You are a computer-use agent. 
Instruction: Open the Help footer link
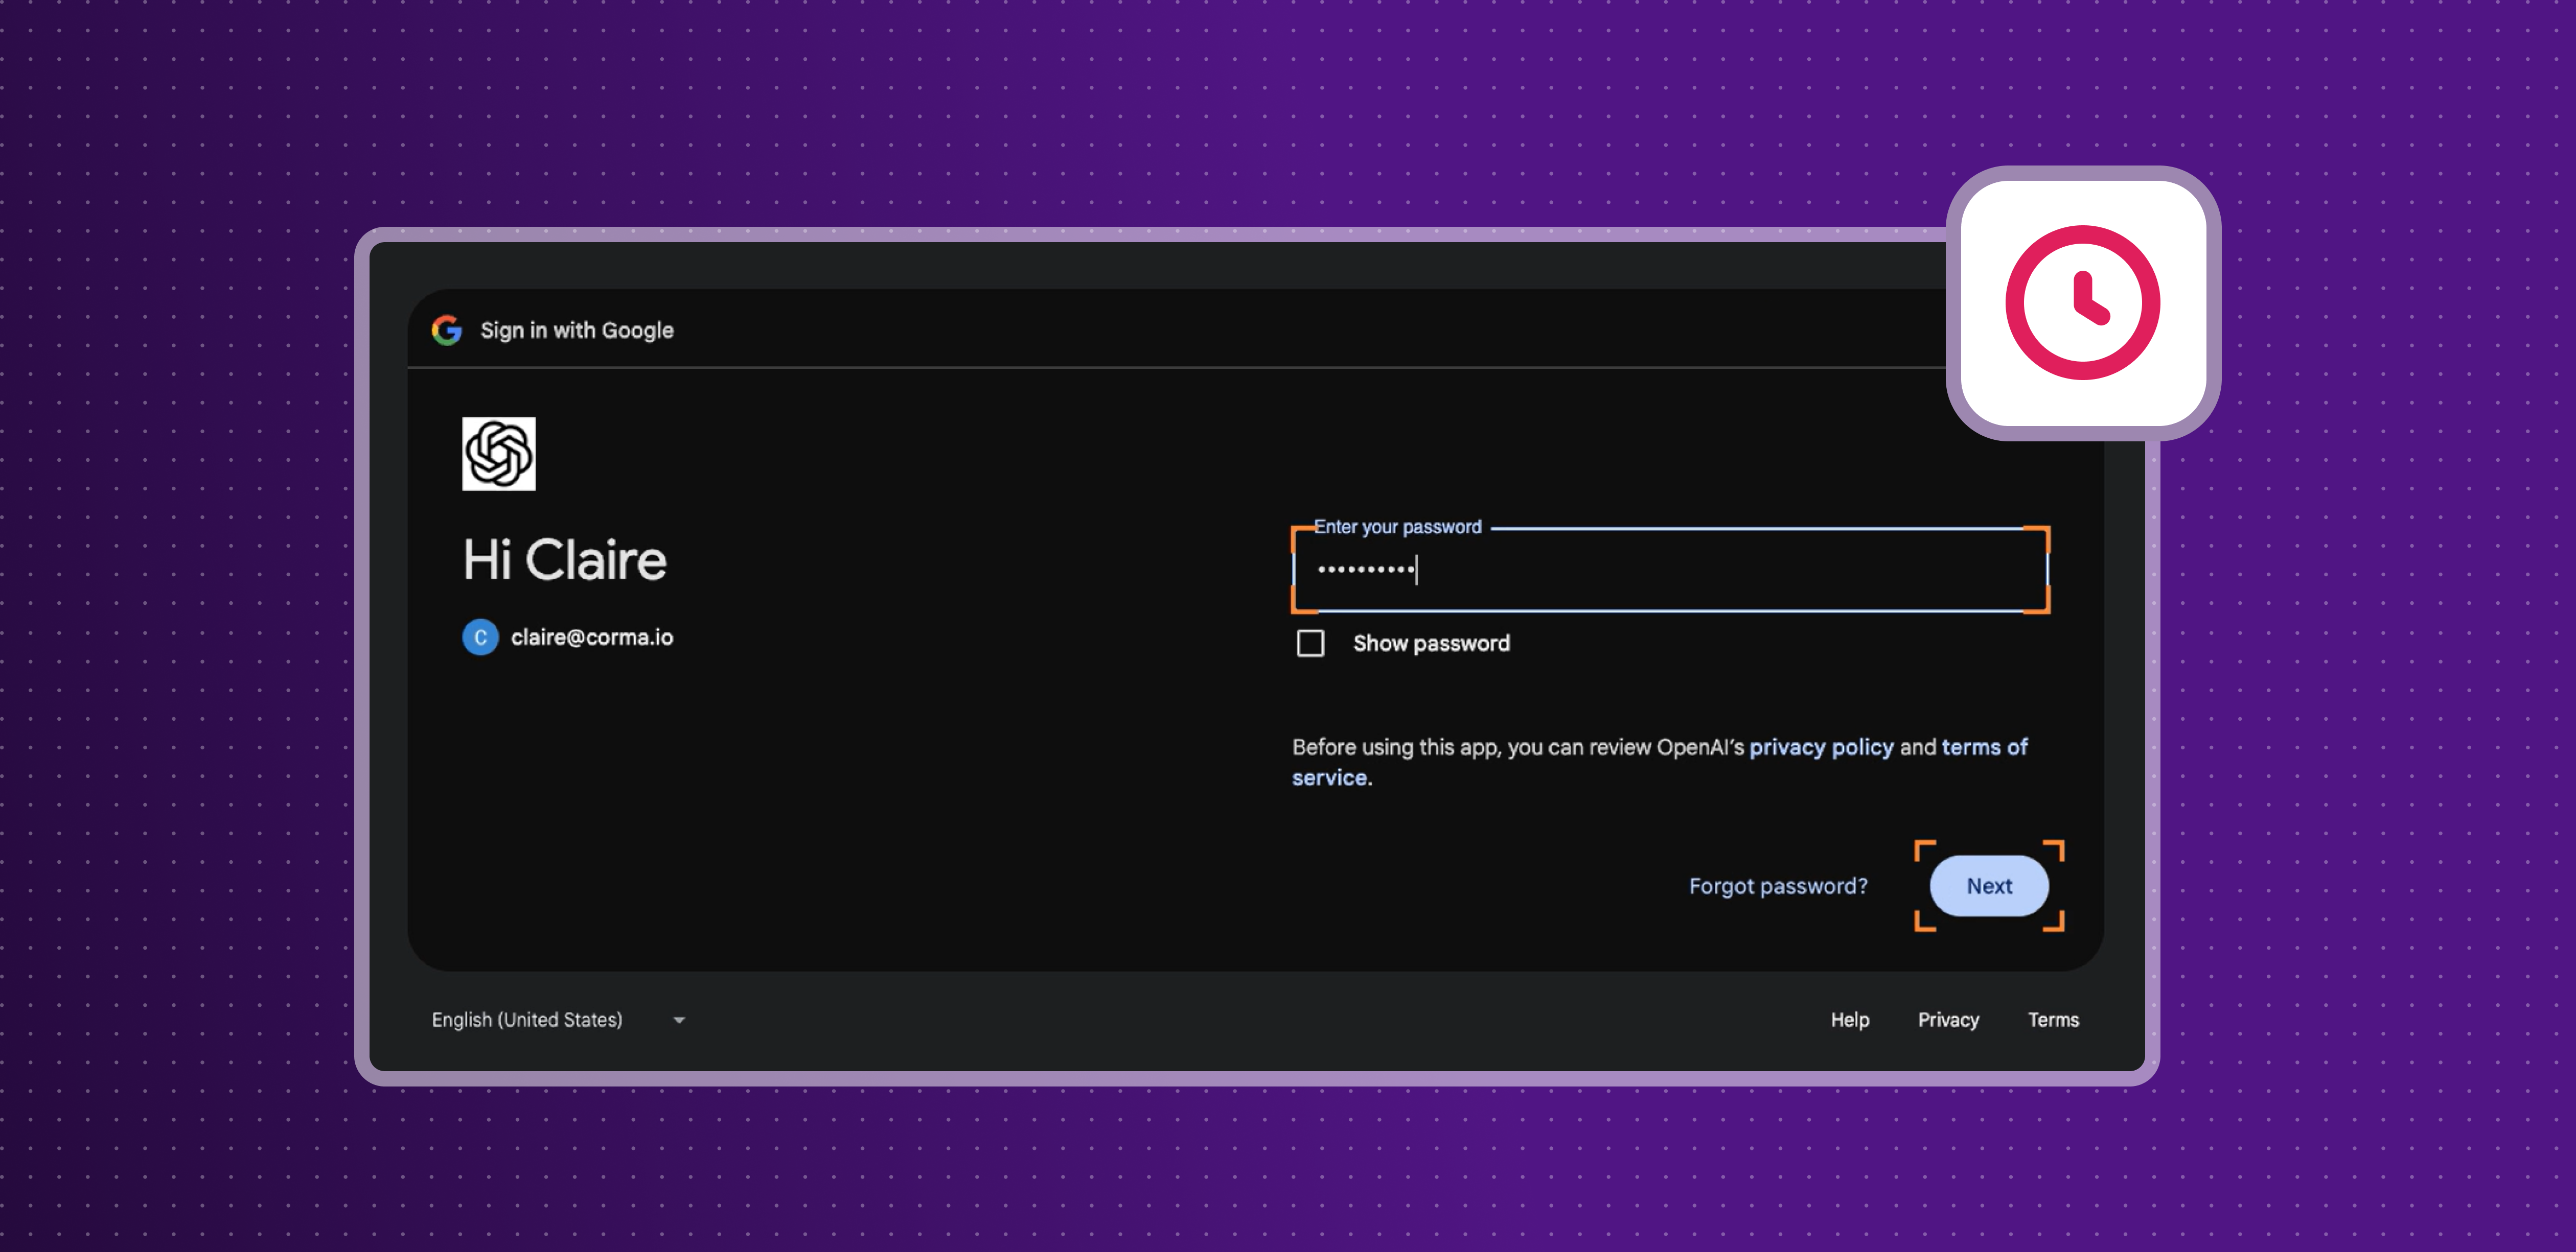[1849, 1019]
